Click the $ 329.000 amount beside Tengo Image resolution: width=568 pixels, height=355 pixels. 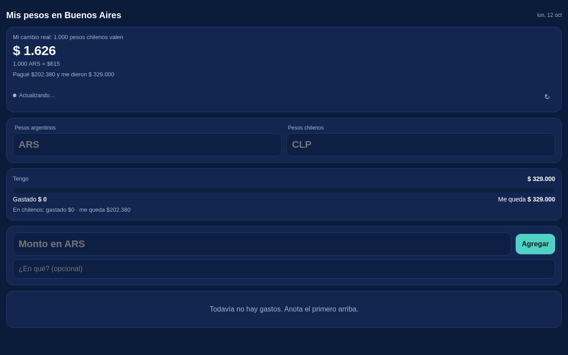[x=541, y=179]
